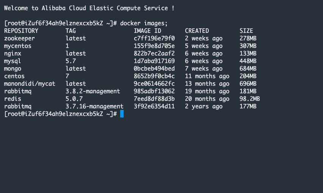Click the mysql tag 5.7
323x193 pixels.
tap(71, 61)
